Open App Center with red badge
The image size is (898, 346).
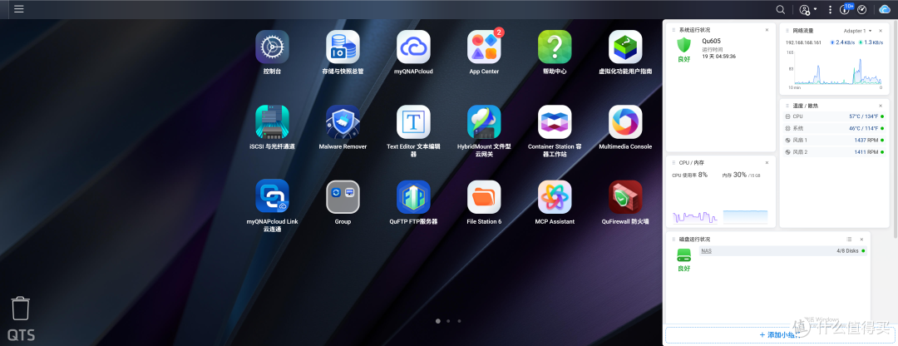point(484,47)
